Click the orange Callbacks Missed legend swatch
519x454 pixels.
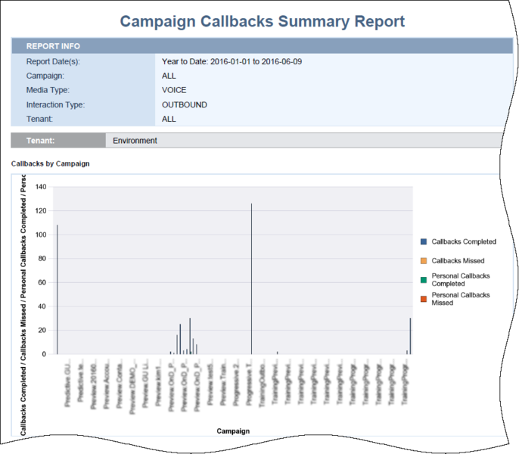tap(424, 261)
